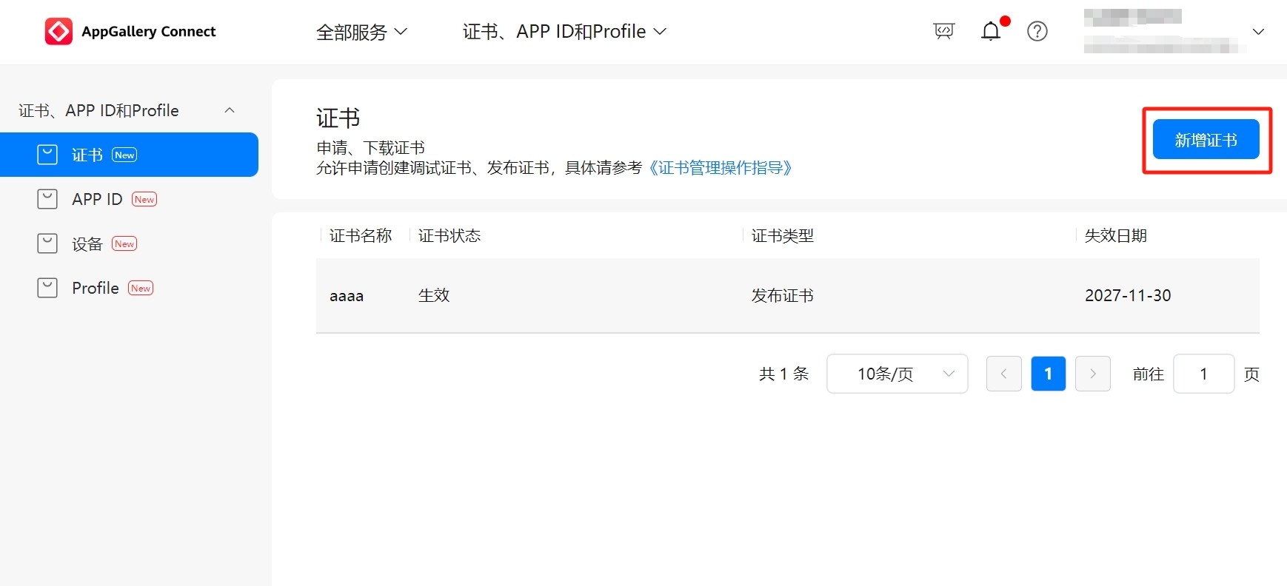Click the icon beside 设备 in sidebar
The width and height of the screenshot is (1287, 586).
click(47, 243)
